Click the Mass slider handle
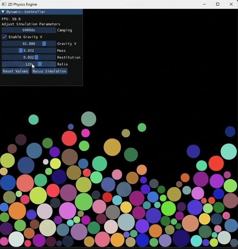 (x=21, y=51)
